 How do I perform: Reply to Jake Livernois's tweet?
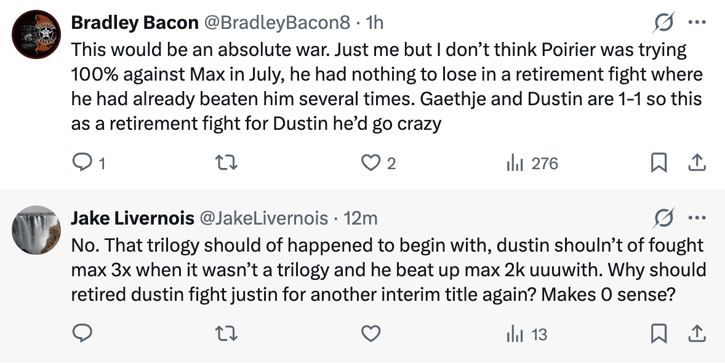pos(82,334)
